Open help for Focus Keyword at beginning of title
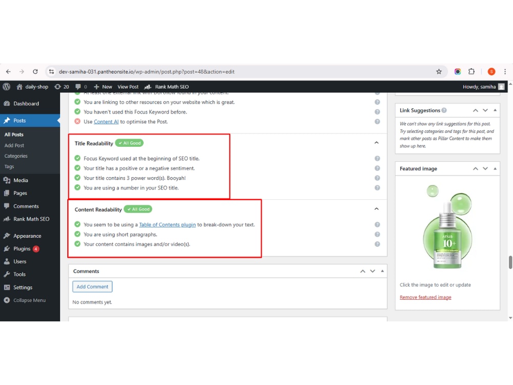The image size is (513, 385). (x=377, y=159)
